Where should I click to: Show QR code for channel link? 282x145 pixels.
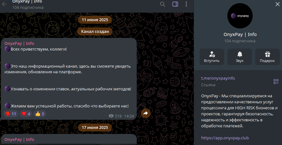tap(276, 82)
